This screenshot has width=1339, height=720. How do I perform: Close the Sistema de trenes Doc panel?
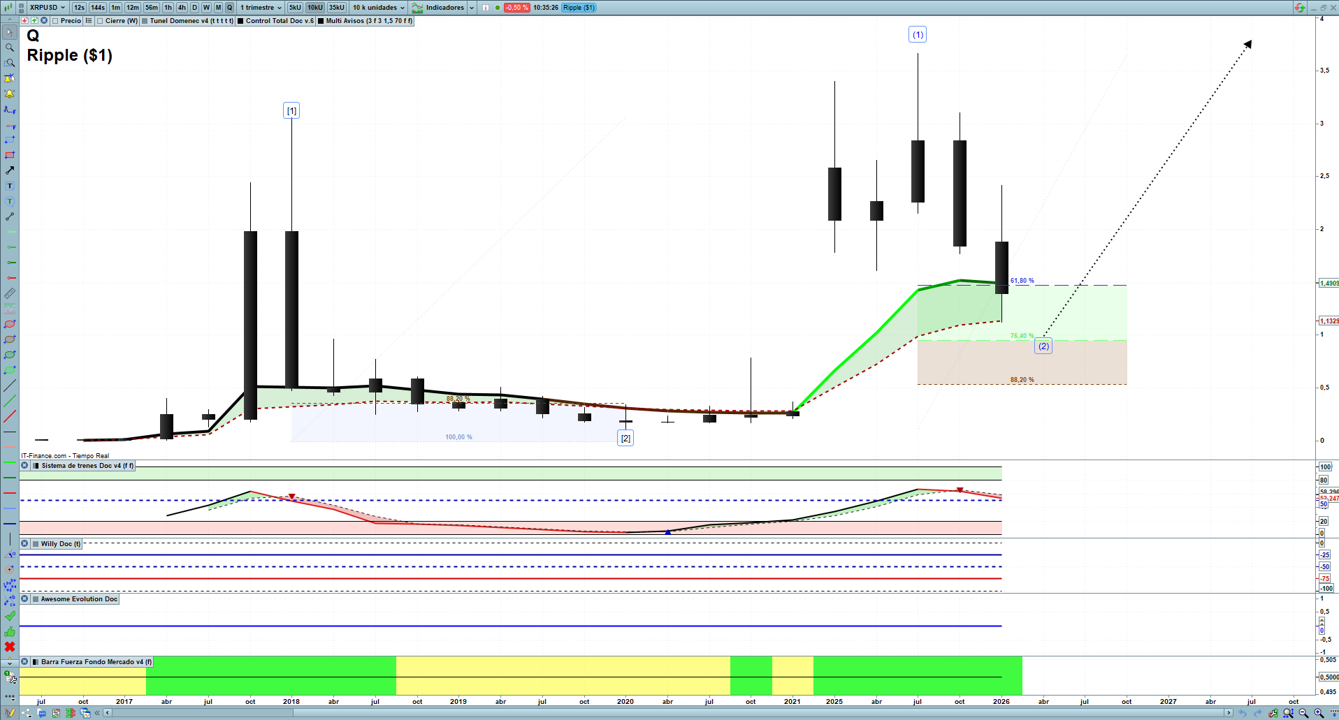point(24,466)
